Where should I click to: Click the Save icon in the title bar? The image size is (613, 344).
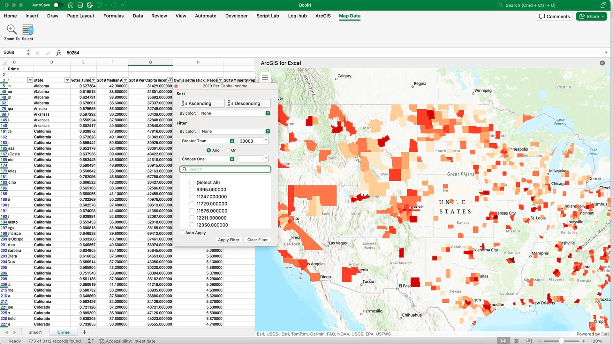(80, 5)
